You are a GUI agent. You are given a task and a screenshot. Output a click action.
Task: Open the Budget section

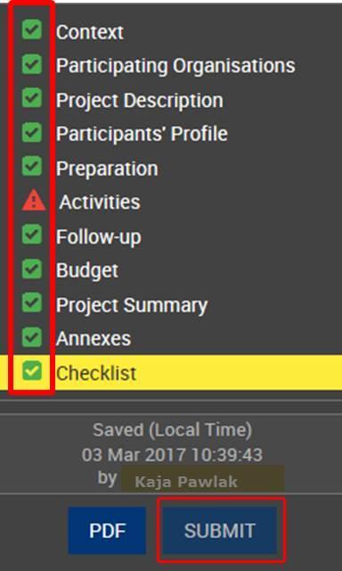click(x=87, y=270)
